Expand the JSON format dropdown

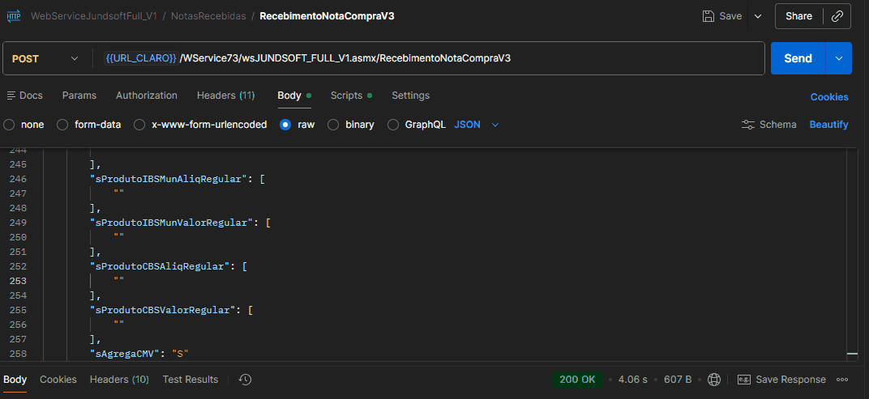point(495,125)
